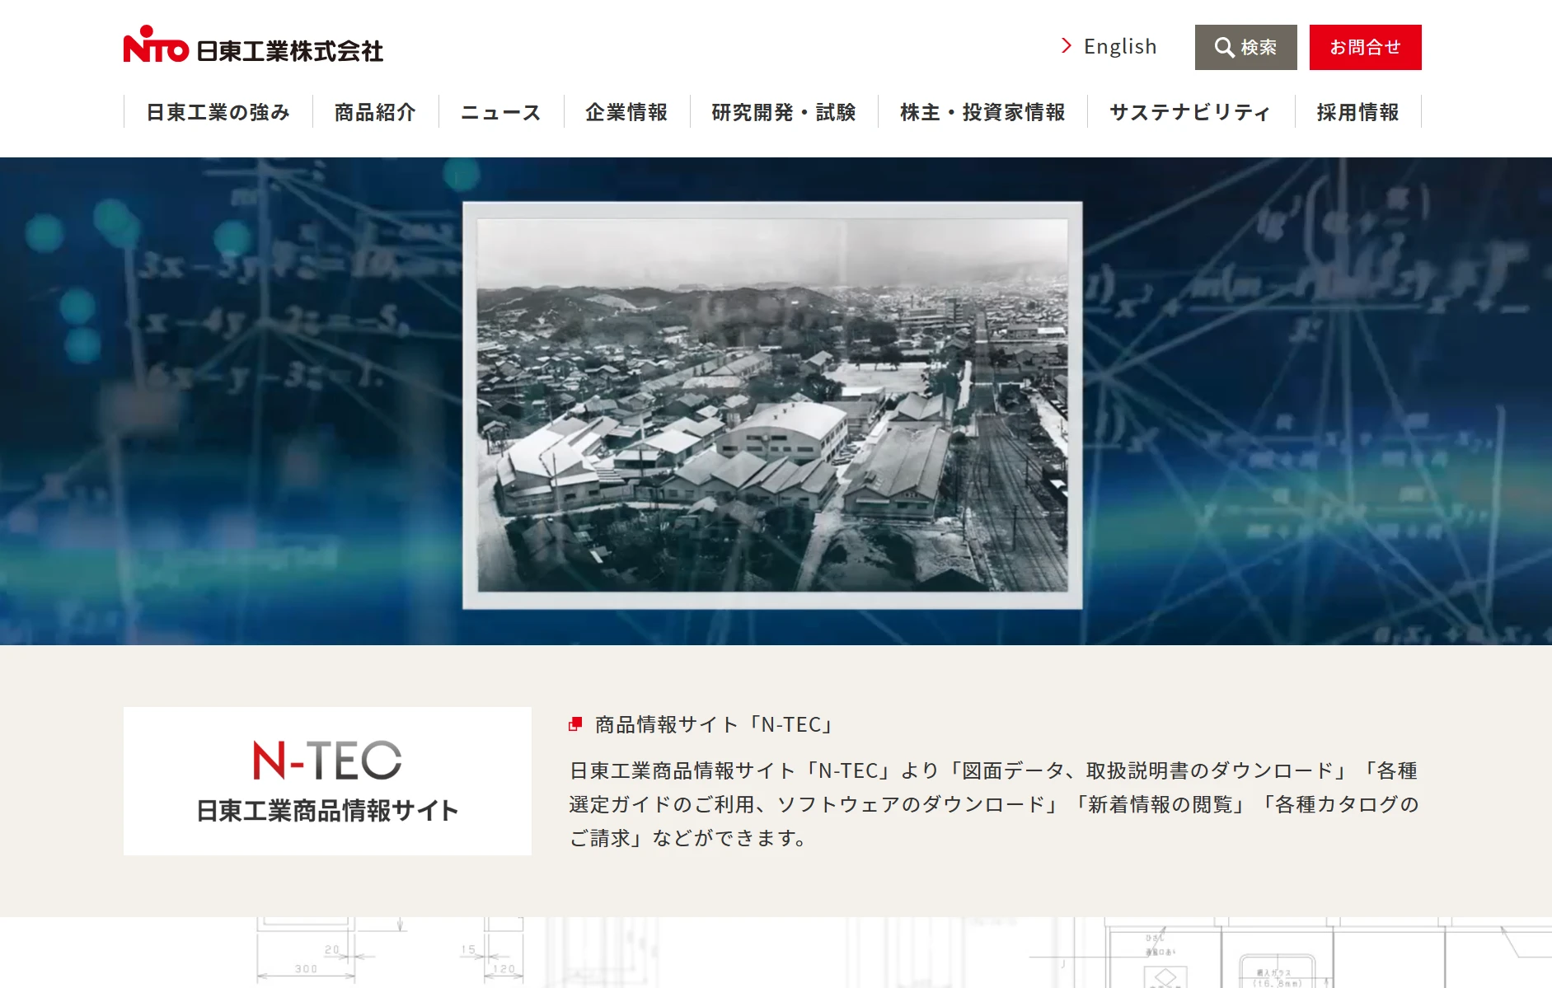Click the N-TEC description paragraph text
This screenshot has width=1552, height=988.
click(994, 804)
